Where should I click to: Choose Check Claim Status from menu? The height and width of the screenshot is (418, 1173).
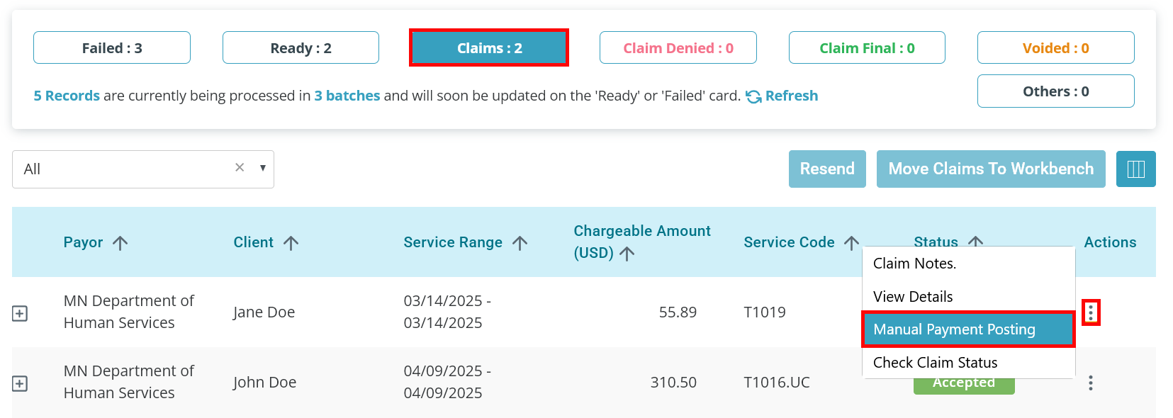(968, 362)
